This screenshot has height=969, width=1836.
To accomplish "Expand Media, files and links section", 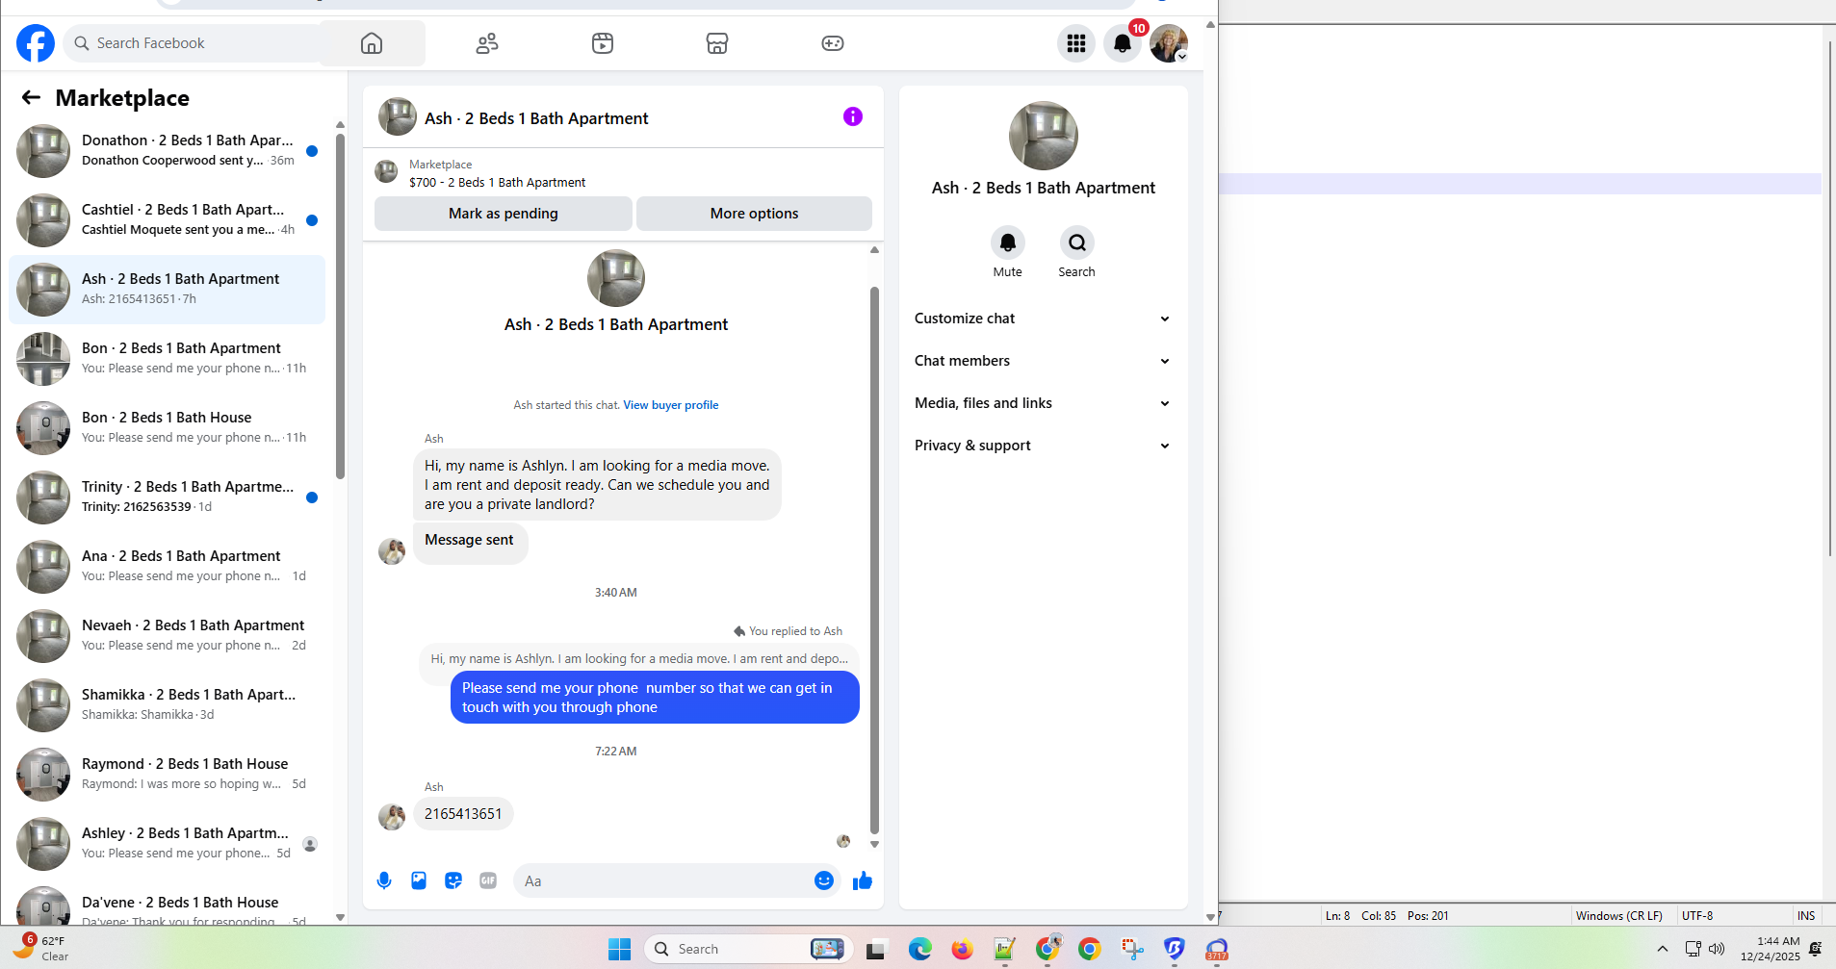I will click(1043, 403).
